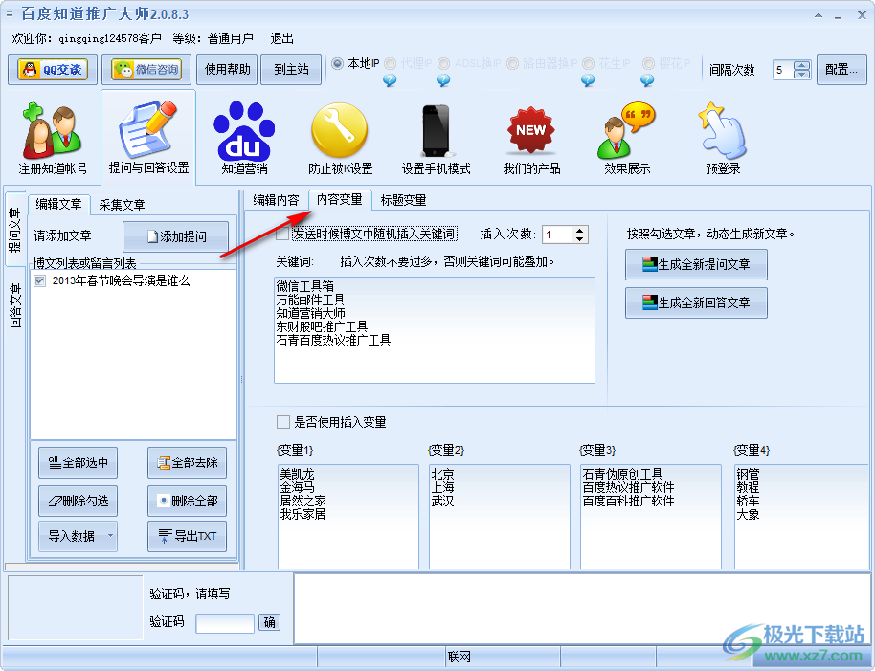The width and height of the screenshot is (875, 671).
Task: Click 配置... button
Action: click(x=841, y=69)
